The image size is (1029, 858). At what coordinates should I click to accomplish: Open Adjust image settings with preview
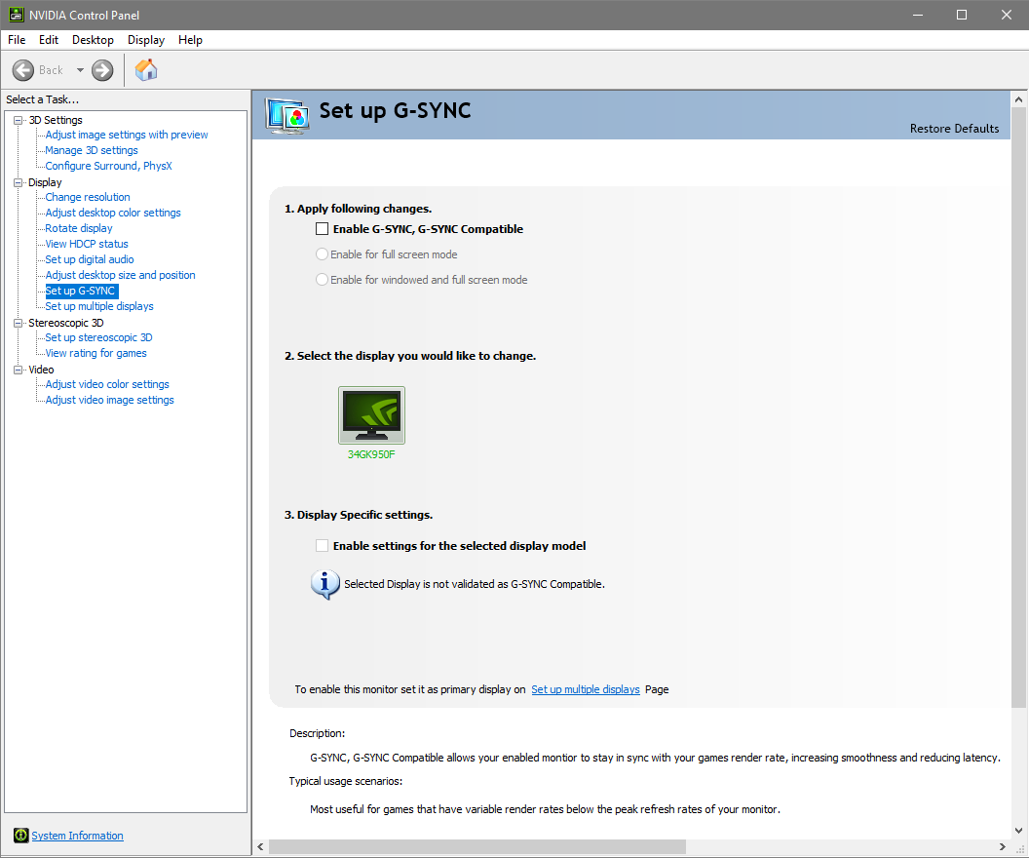pos(127,135)
